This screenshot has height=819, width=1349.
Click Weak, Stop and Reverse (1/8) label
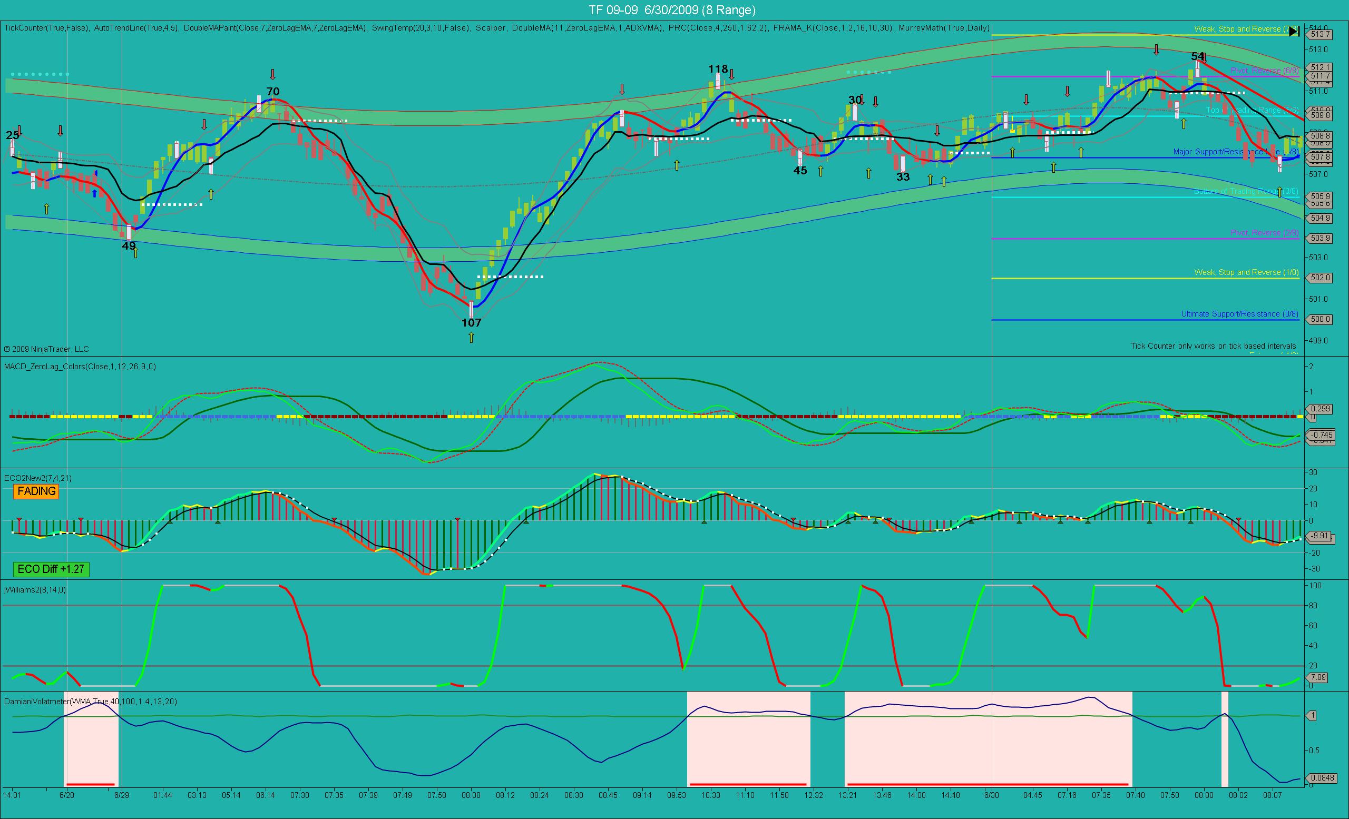coord(1246,272)
